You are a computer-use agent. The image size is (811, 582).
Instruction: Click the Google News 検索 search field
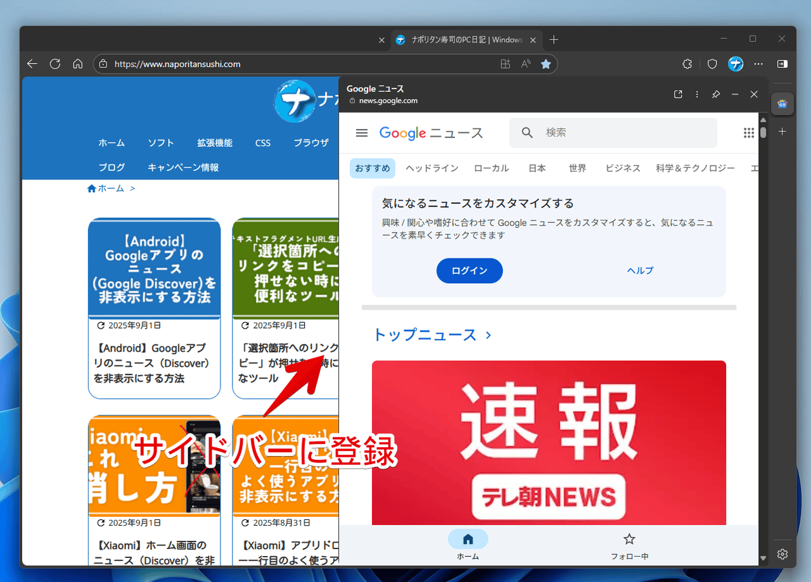[x=613, y=132]
